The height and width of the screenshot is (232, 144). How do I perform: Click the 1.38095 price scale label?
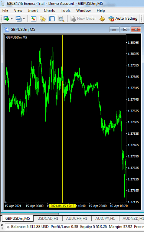pyautogui.click(x=133, y=43)
